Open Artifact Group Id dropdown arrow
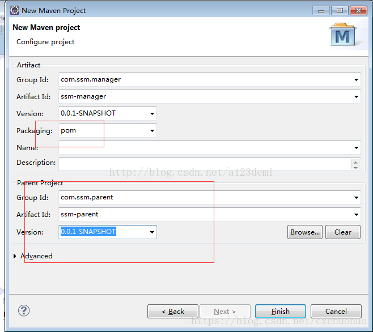This screenshot has height=332, width=373. point(356,80)
